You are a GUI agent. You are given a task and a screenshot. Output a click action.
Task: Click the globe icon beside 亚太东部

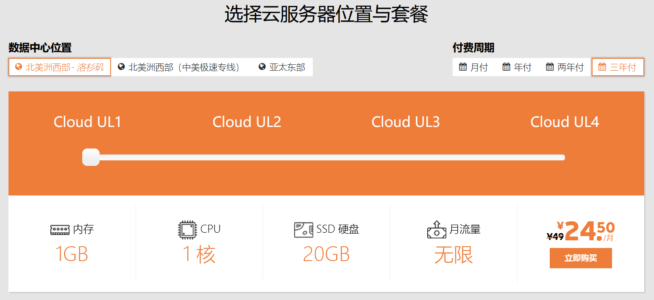(262, 67)
